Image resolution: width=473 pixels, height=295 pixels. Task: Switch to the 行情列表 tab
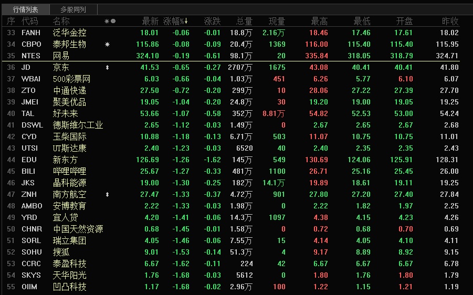26,9
